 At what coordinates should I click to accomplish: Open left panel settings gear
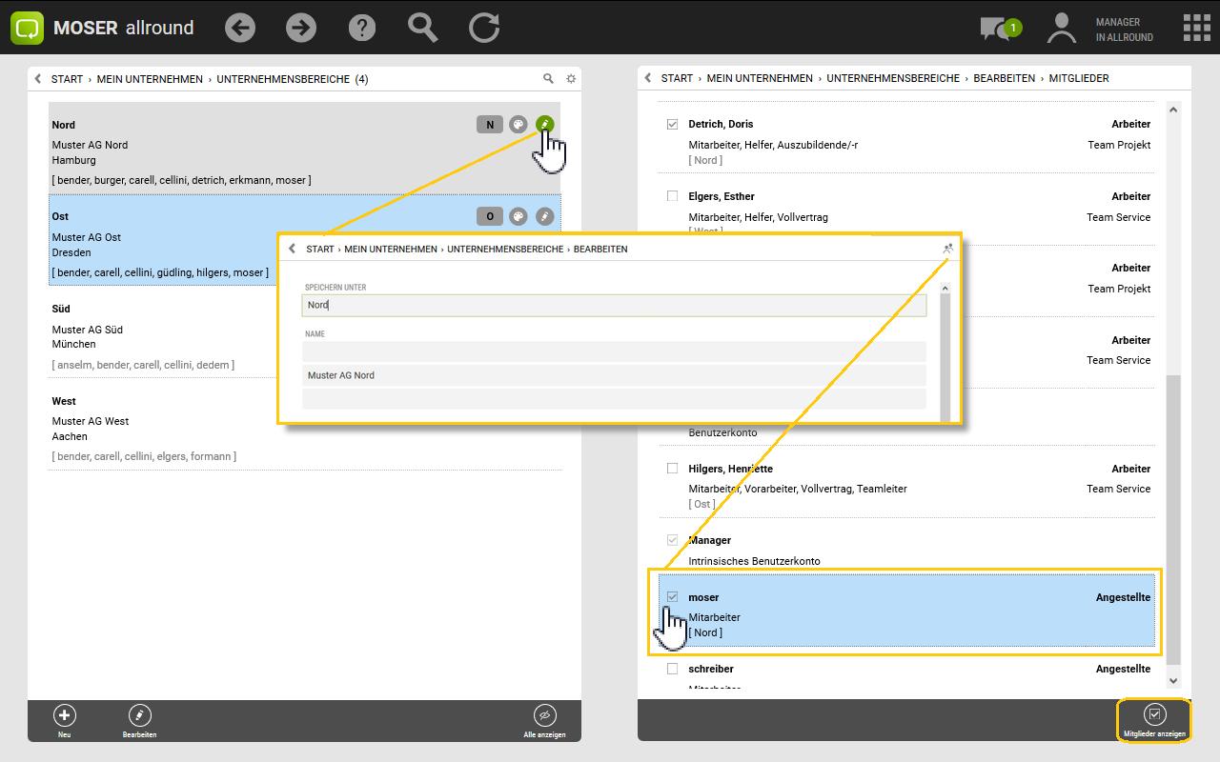point(571,79)
